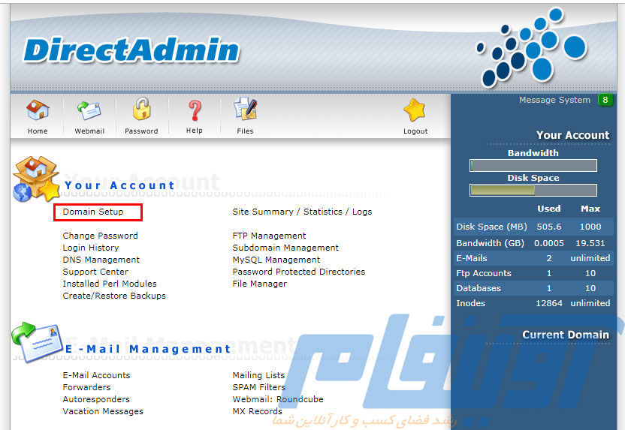This screenshot has height=430, width=625.
Task: Click the Password toolbar label
Action: click(141, 131)
